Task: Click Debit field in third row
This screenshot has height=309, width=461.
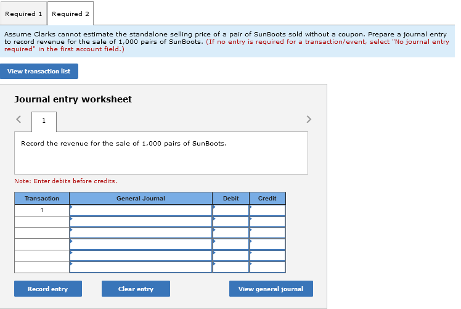Action: (x=230, y=233)
